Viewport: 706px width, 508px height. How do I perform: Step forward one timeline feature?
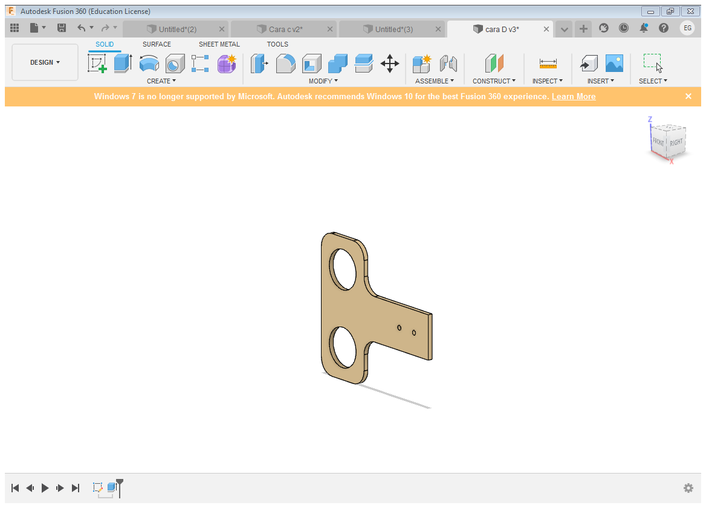click(60, 487)
